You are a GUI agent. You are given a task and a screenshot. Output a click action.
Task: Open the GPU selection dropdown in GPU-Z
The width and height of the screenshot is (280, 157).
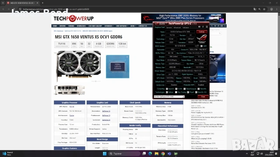pyautogui.click(x=169, y=97)
